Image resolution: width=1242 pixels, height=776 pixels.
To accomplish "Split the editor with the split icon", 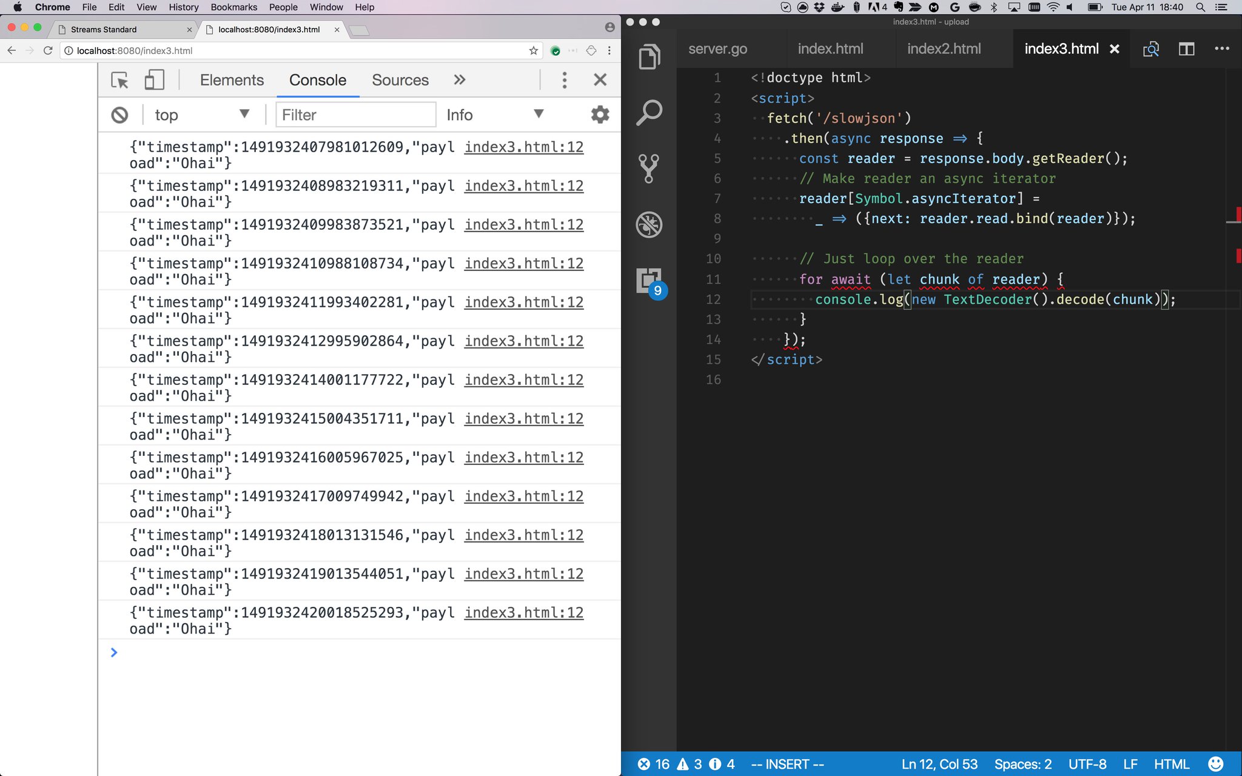I will [1187, 49].
